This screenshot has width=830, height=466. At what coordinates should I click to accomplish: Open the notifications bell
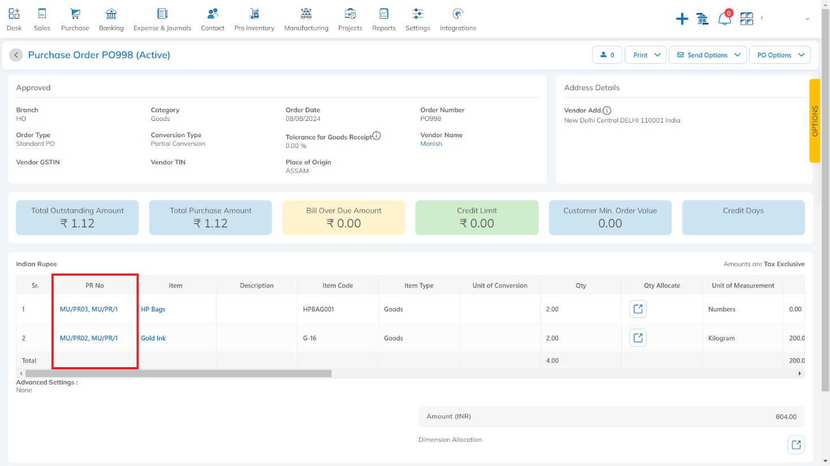724,18
